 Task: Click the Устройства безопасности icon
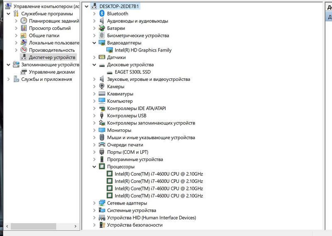(102, 225)
